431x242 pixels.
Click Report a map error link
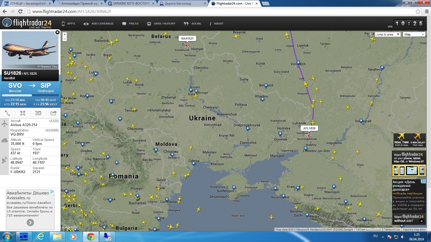click(x=414, y=230)
